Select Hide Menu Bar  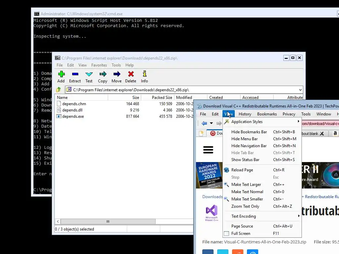tap(262, 139)
